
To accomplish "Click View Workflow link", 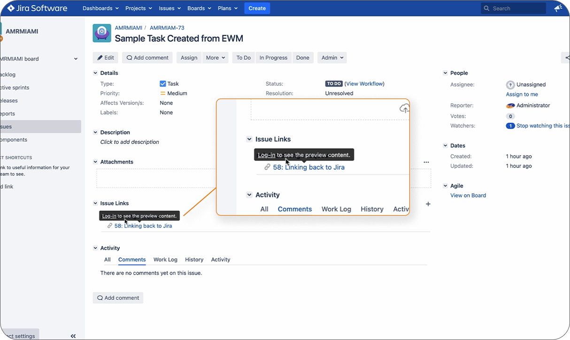I will tap(365, 84).
